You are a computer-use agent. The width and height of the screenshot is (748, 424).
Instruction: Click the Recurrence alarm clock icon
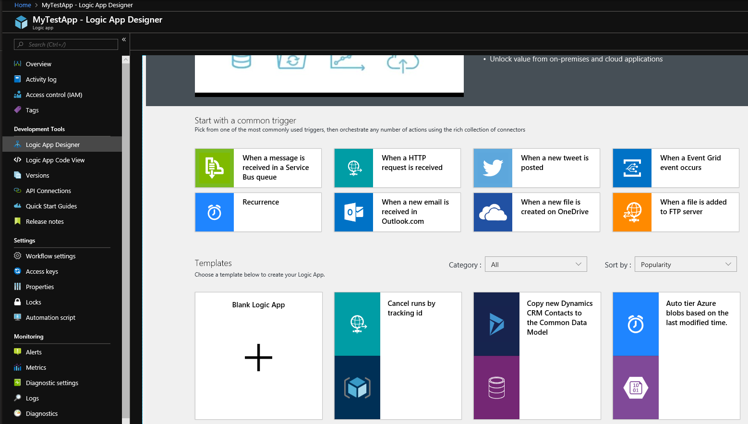215,212
